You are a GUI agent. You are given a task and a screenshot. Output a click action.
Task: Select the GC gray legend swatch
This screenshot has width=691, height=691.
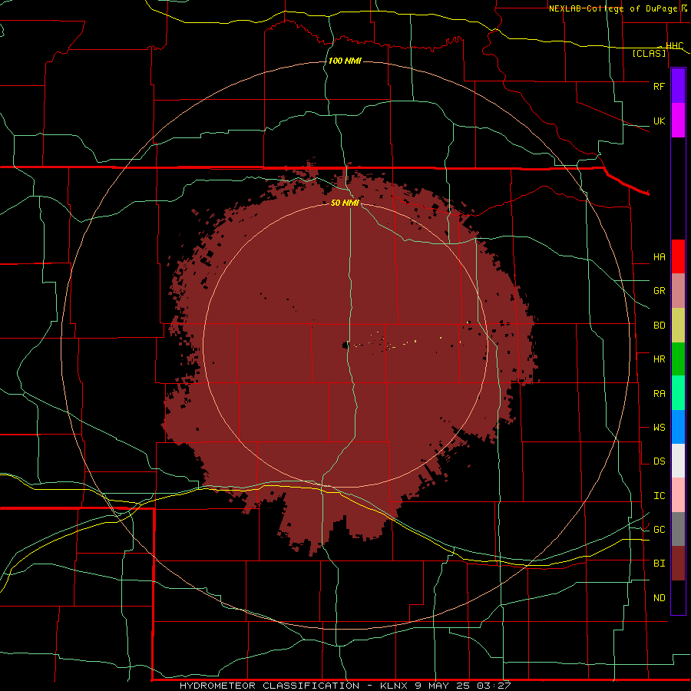click(x=678, y=529)
